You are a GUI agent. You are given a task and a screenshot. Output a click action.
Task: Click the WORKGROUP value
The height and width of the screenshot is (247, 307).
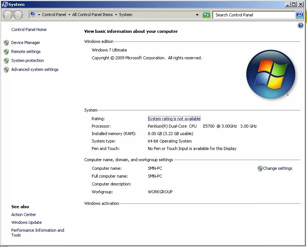160,192
